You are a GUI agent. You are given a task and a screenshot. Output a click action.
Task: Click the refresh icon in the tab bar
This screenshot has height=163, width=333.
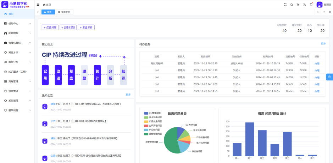point(324,12)
